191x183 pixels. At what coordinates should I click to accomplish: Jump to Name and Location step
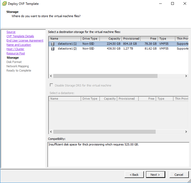pyautogui.click(x=19, y=45)
